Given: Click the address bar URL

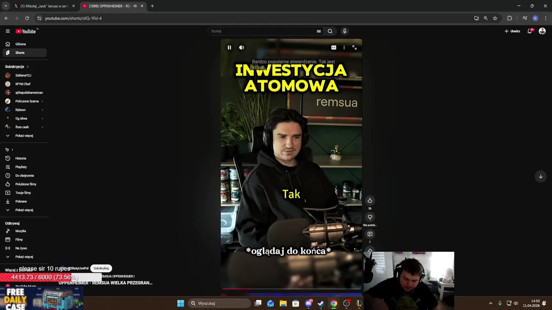Looking at the screenshot, I should tap(73, 18).
